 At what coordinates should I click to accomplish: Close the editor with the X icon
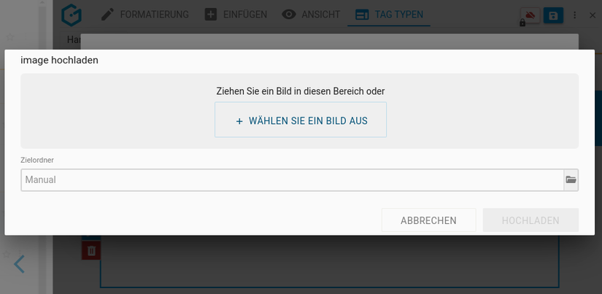coord(593,15)
